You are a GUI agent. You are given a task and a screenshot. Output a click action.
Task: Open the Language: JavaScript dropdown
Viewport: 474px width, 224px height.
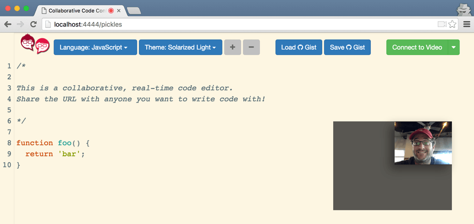click(95, 47)
